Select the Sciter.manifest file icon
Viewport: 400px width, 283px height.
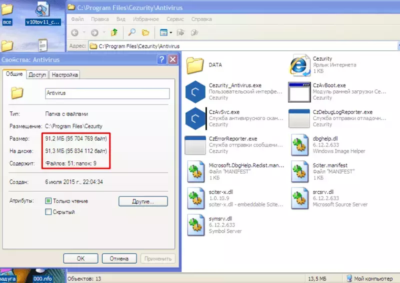coord(299,171)
